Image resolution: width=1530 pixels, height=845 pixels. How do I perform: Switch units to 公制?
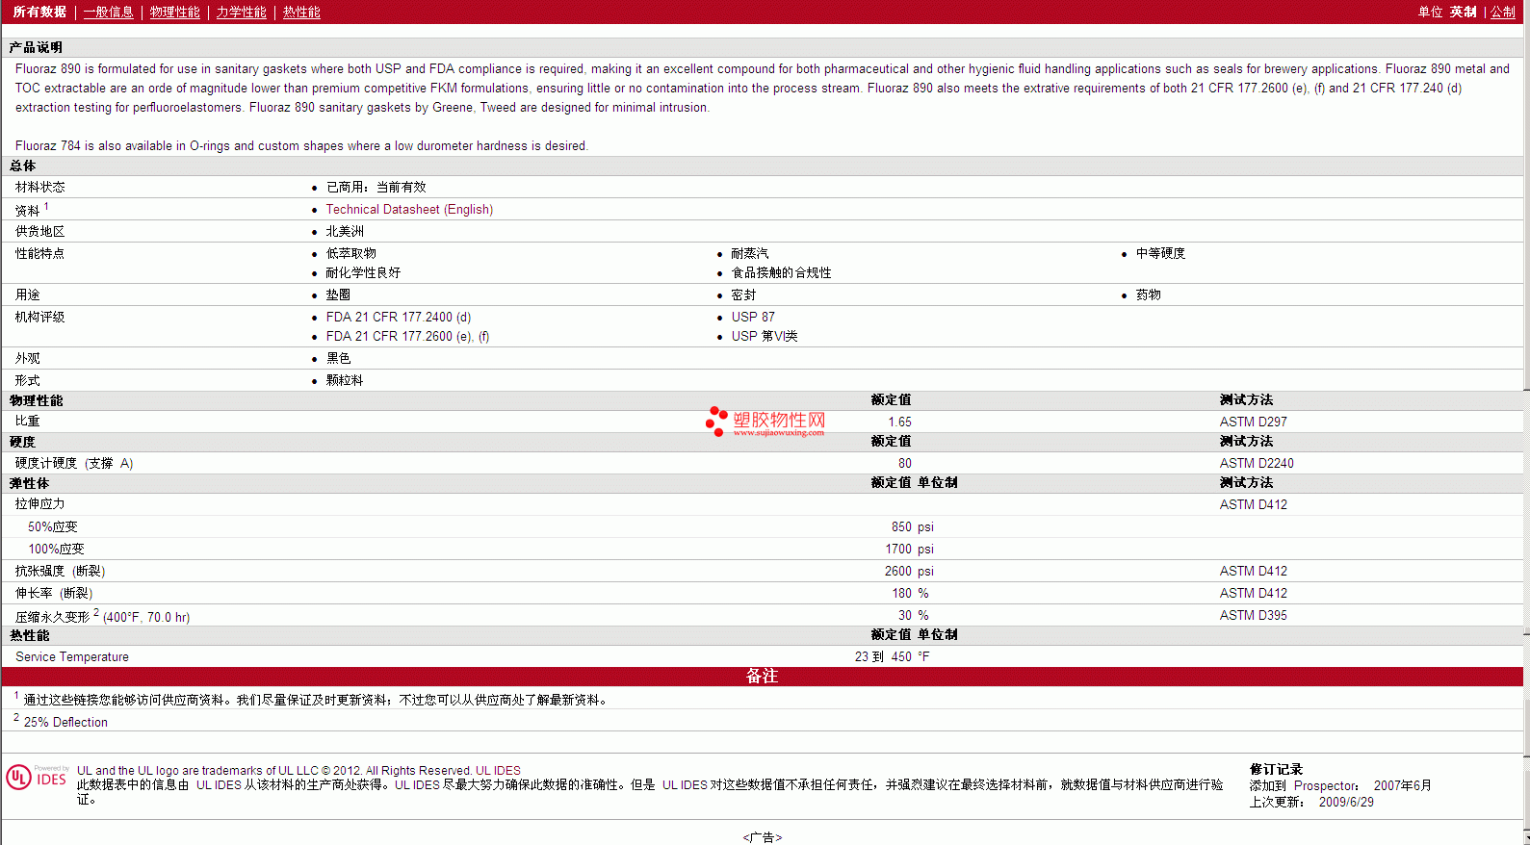[x=1503, y=12]
